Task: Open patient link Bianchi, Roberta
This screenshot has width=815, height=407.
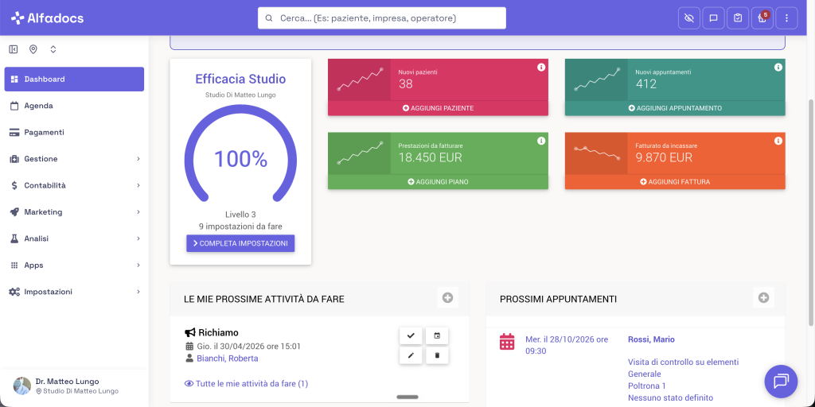Action: [227, 359]
